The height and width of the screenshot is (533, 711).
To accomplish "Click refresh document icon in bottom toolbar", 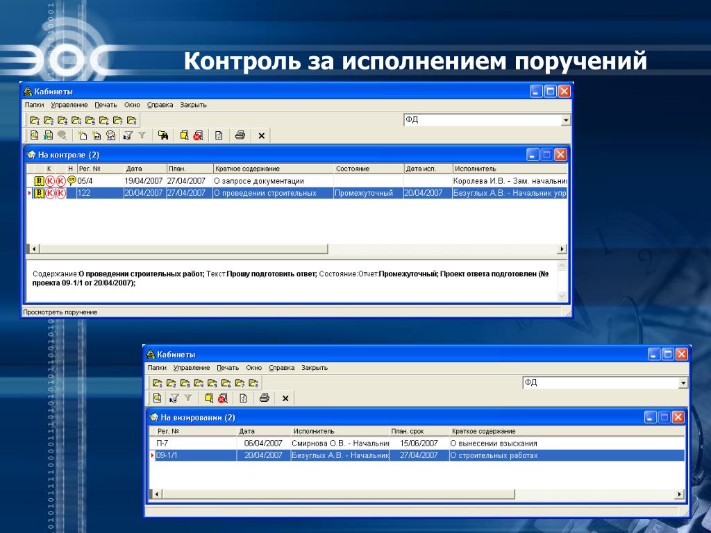I will tap(244, 398).
